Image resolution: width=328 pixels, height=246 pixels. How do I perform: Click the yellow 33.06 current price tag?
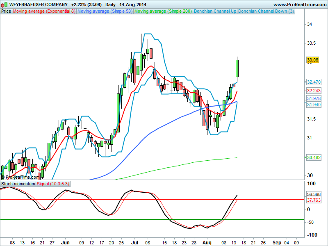pyautogui.click(x=312, y=60)
